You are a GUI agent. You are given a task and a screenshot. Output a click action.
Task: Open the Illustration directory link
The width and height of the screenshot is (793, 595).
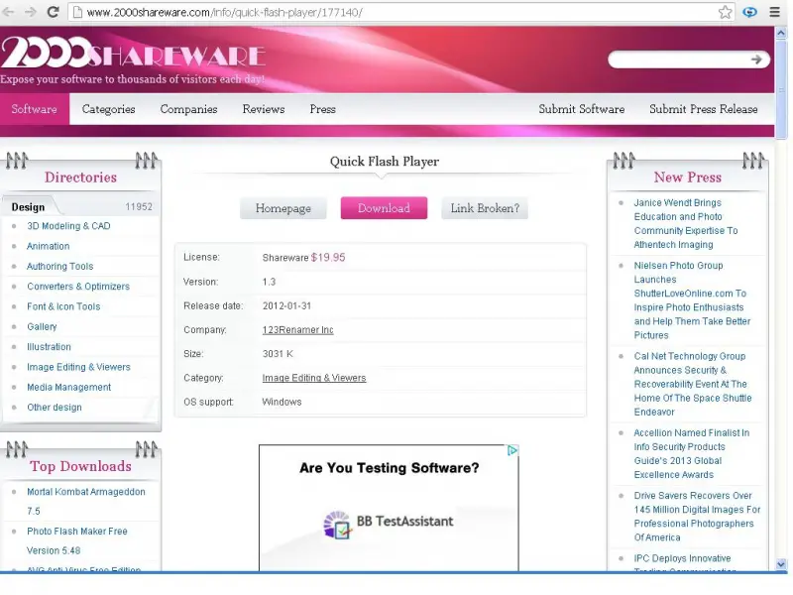(49, 347)
